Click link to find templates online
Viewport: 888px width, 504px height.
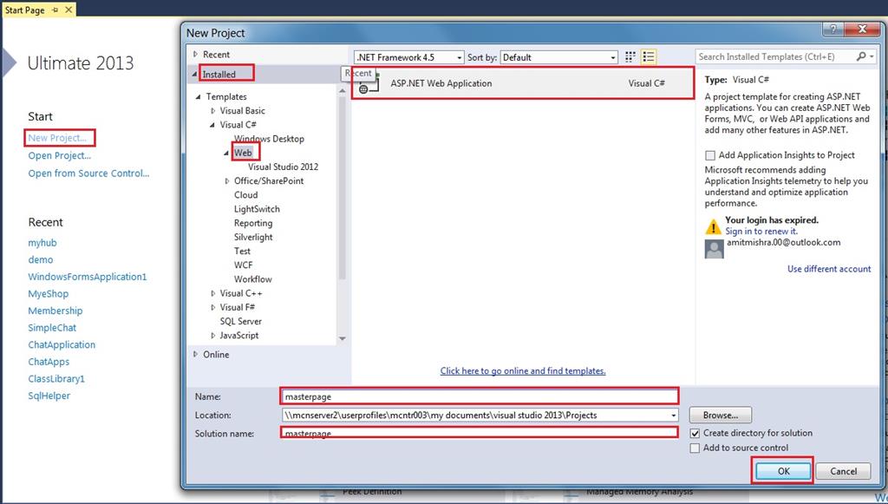point(523,371)
